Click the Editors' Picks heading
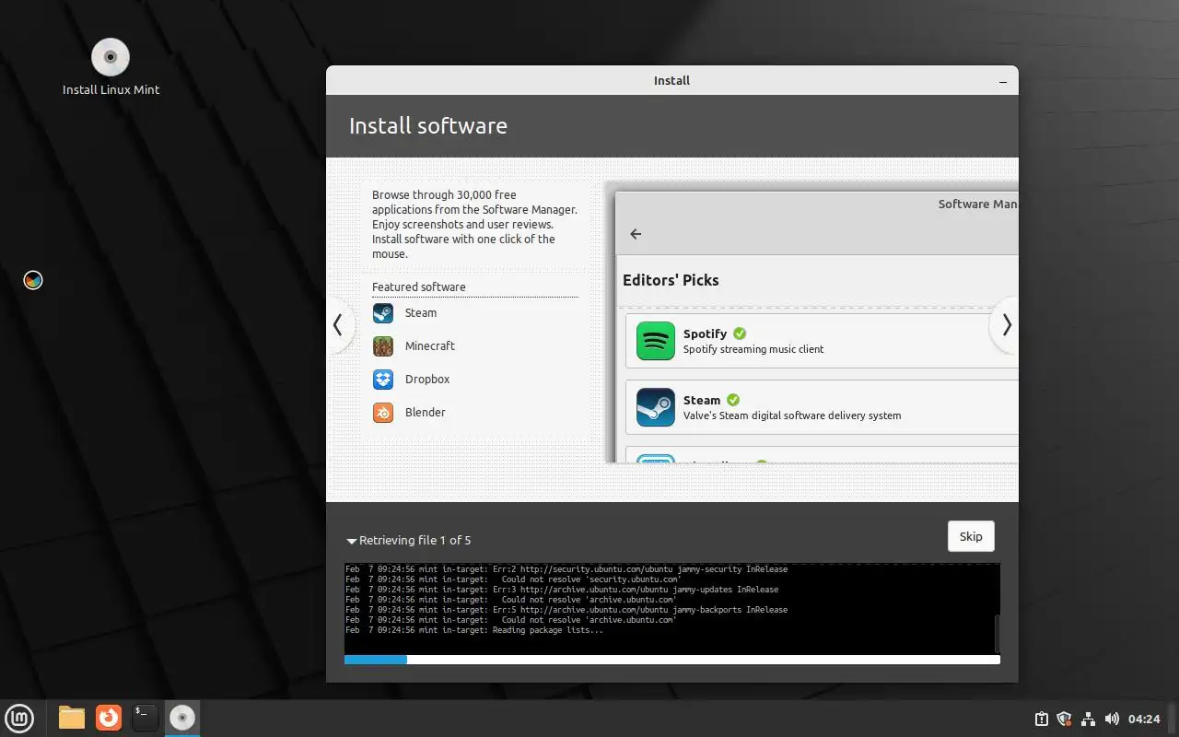This screenshot has height=737, width=1179. click(x=671, y=280)
